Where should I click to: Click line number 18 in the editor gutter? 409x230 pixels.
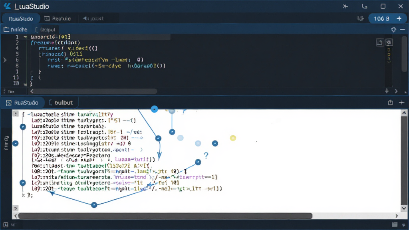[x=16, y=83]
